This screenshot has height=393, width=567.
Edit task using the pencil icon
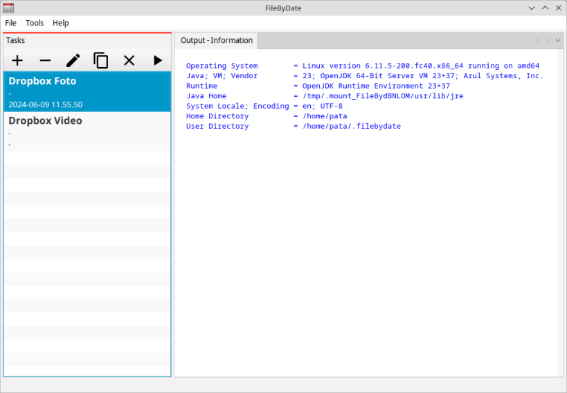(x=73, y=60)
